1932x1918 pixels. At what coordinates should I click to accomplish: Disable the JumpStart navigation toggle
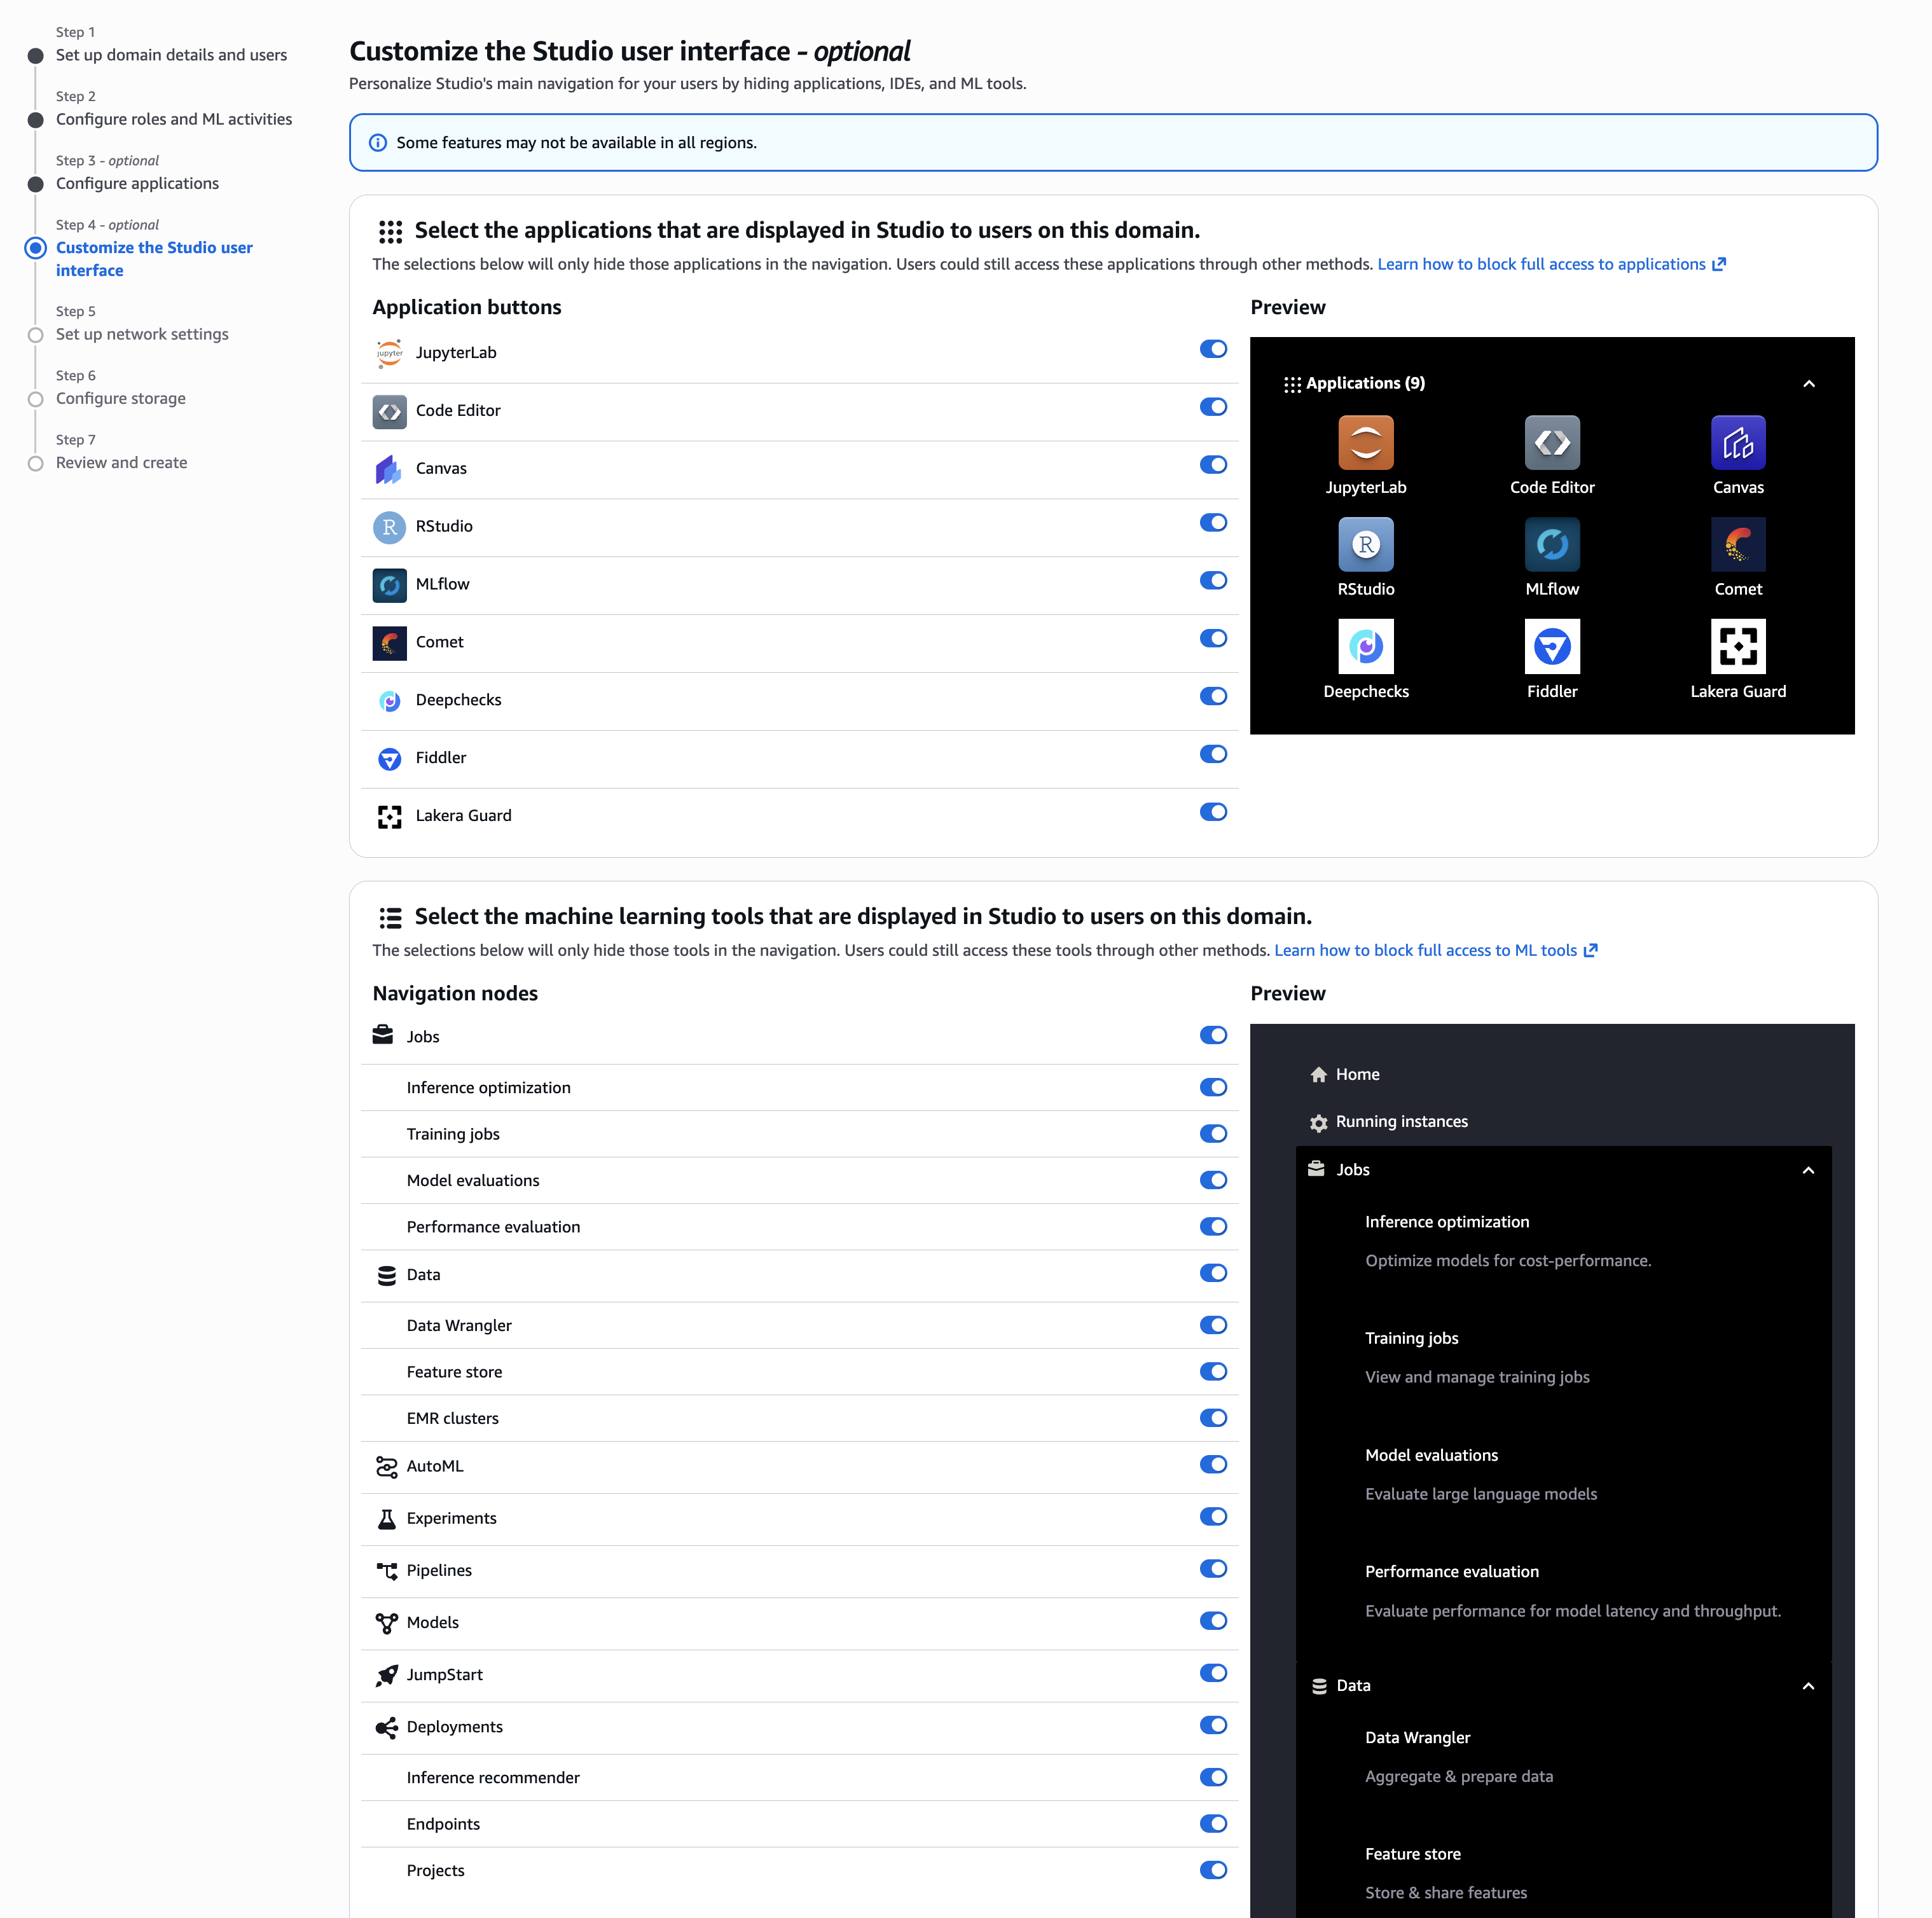click(1213, 1673)
